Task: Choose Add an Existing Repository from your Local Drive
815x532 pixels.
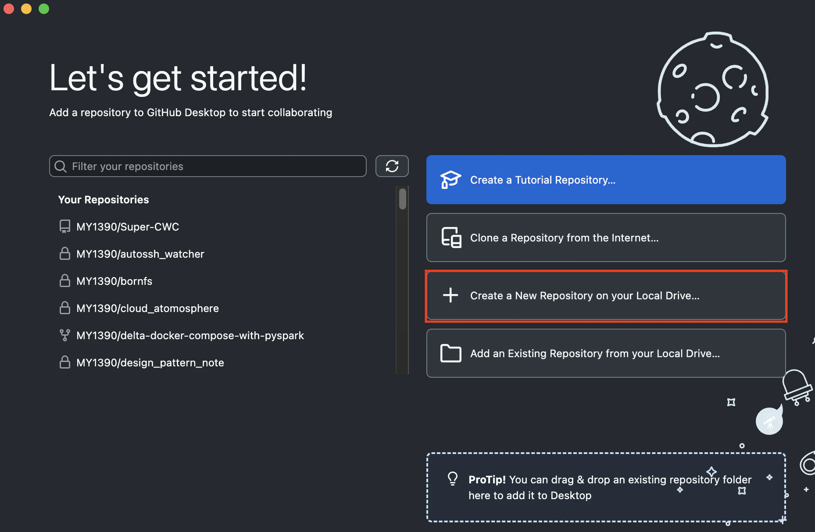Action: tap(606, 353)
